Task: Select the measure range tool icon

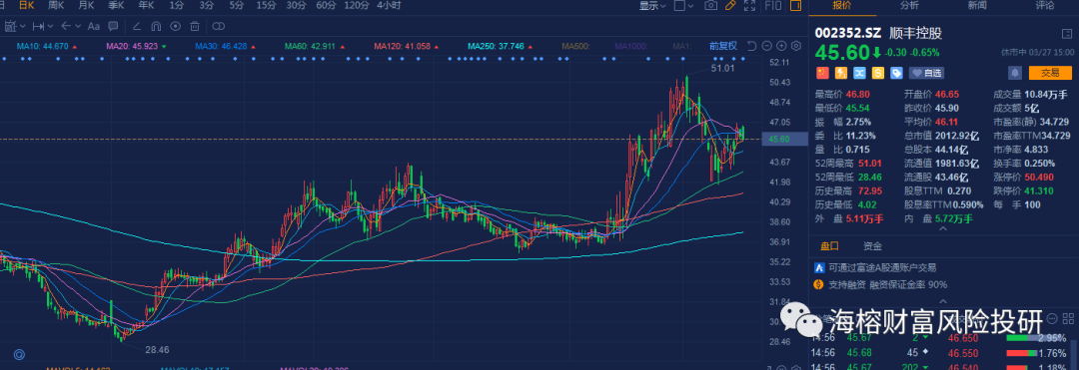Action: click(x=38, y=26)
